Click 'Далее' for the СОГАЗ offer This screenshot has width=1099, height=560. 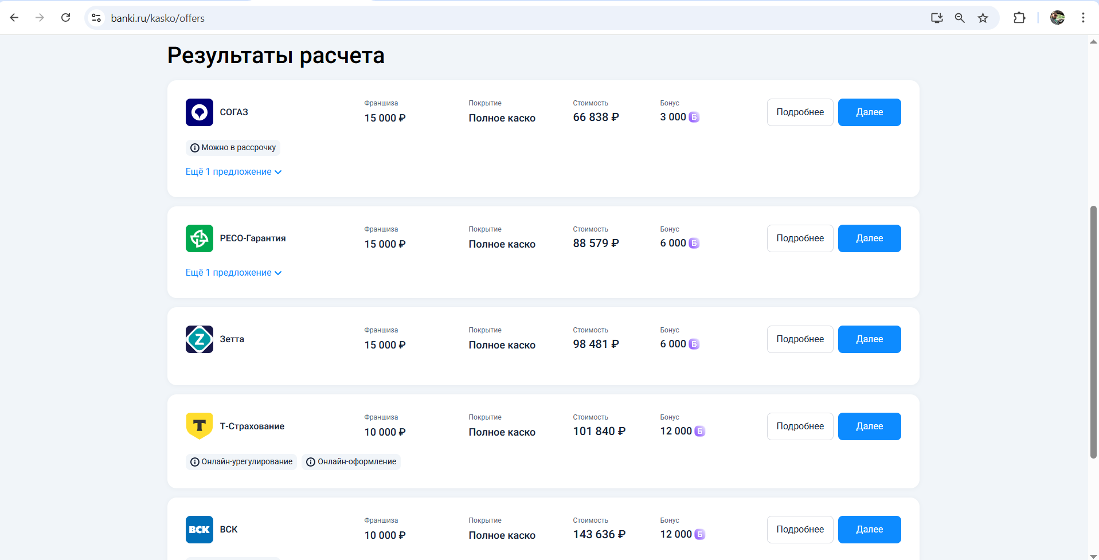[869, 112]
